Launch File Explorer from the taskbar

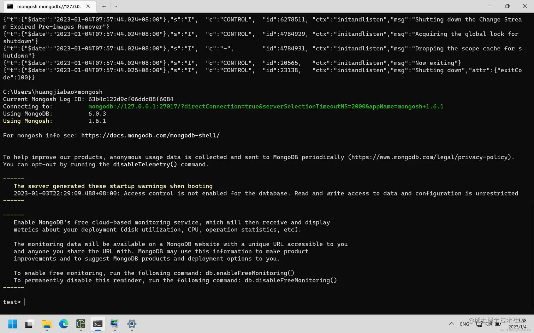tap(47, 324)
